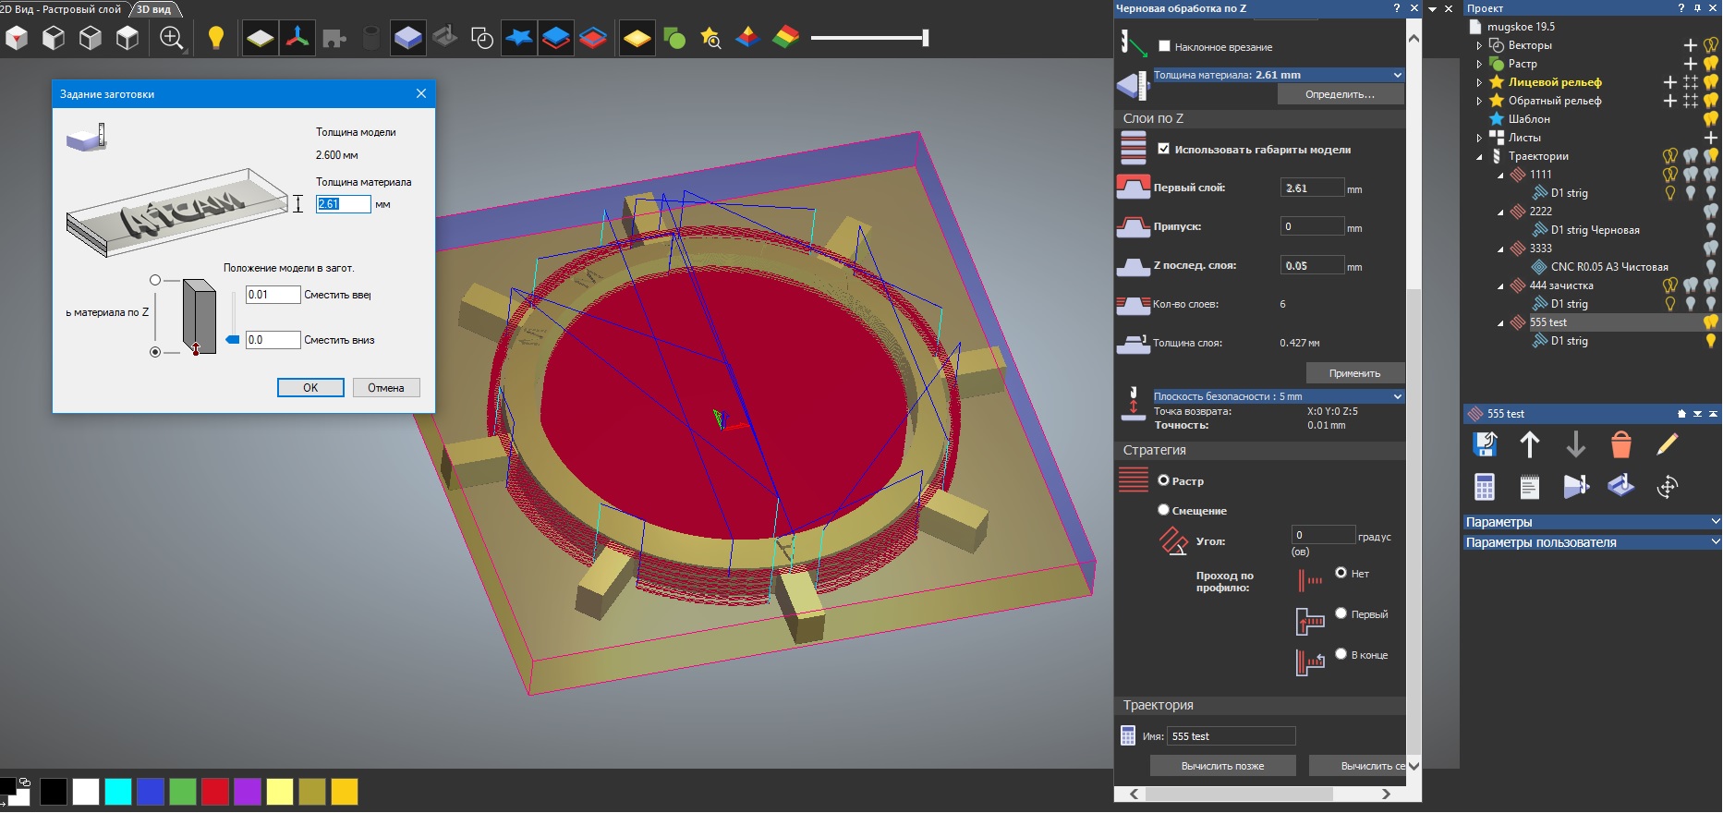The height and width of the screenshot is (813, 1723).
Task: Click the grey puzzle piece toolbar icon
Action: coord(334,38)
